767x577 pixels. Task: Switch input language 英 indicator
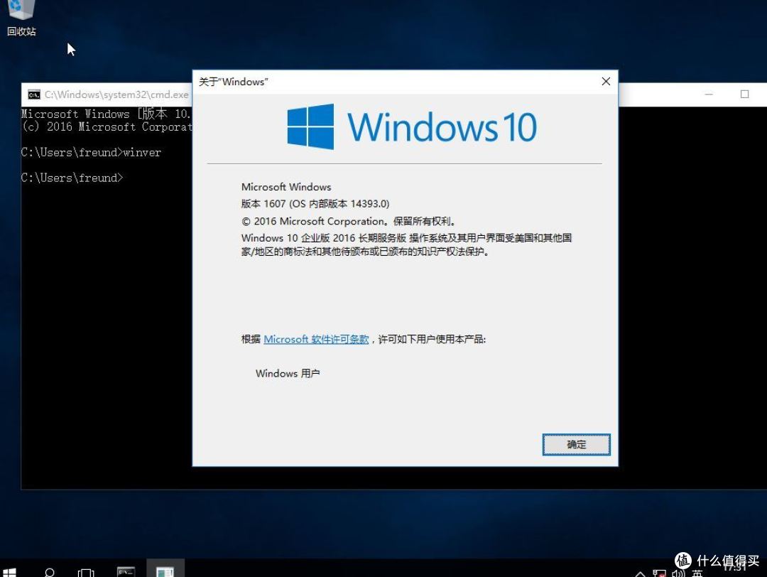697,573
